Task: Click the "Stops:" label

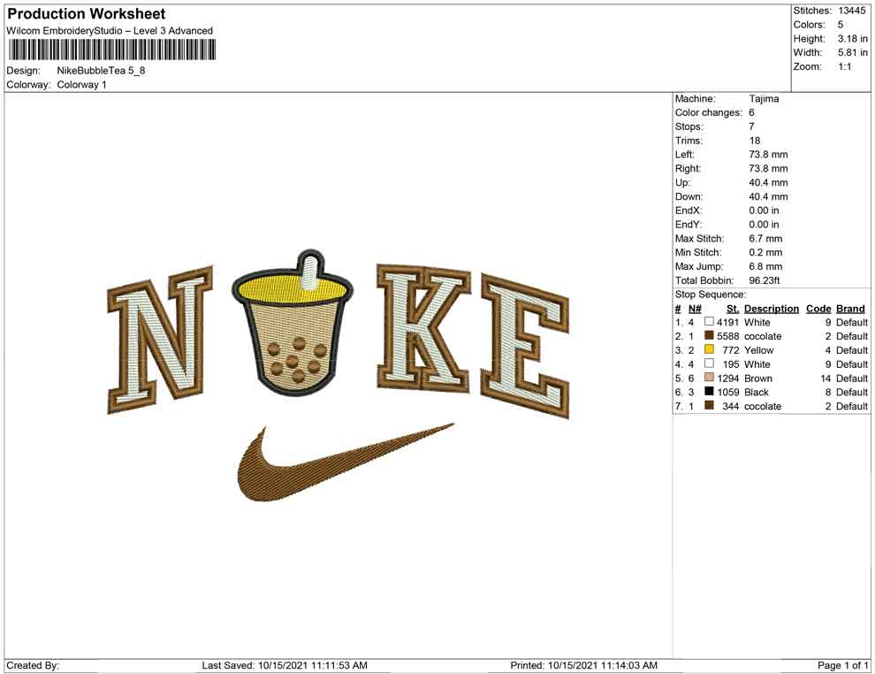Action: [689, 126]
